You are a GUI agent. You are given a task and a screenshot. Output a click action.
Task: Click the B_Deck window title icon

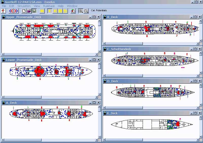point(105,17)
